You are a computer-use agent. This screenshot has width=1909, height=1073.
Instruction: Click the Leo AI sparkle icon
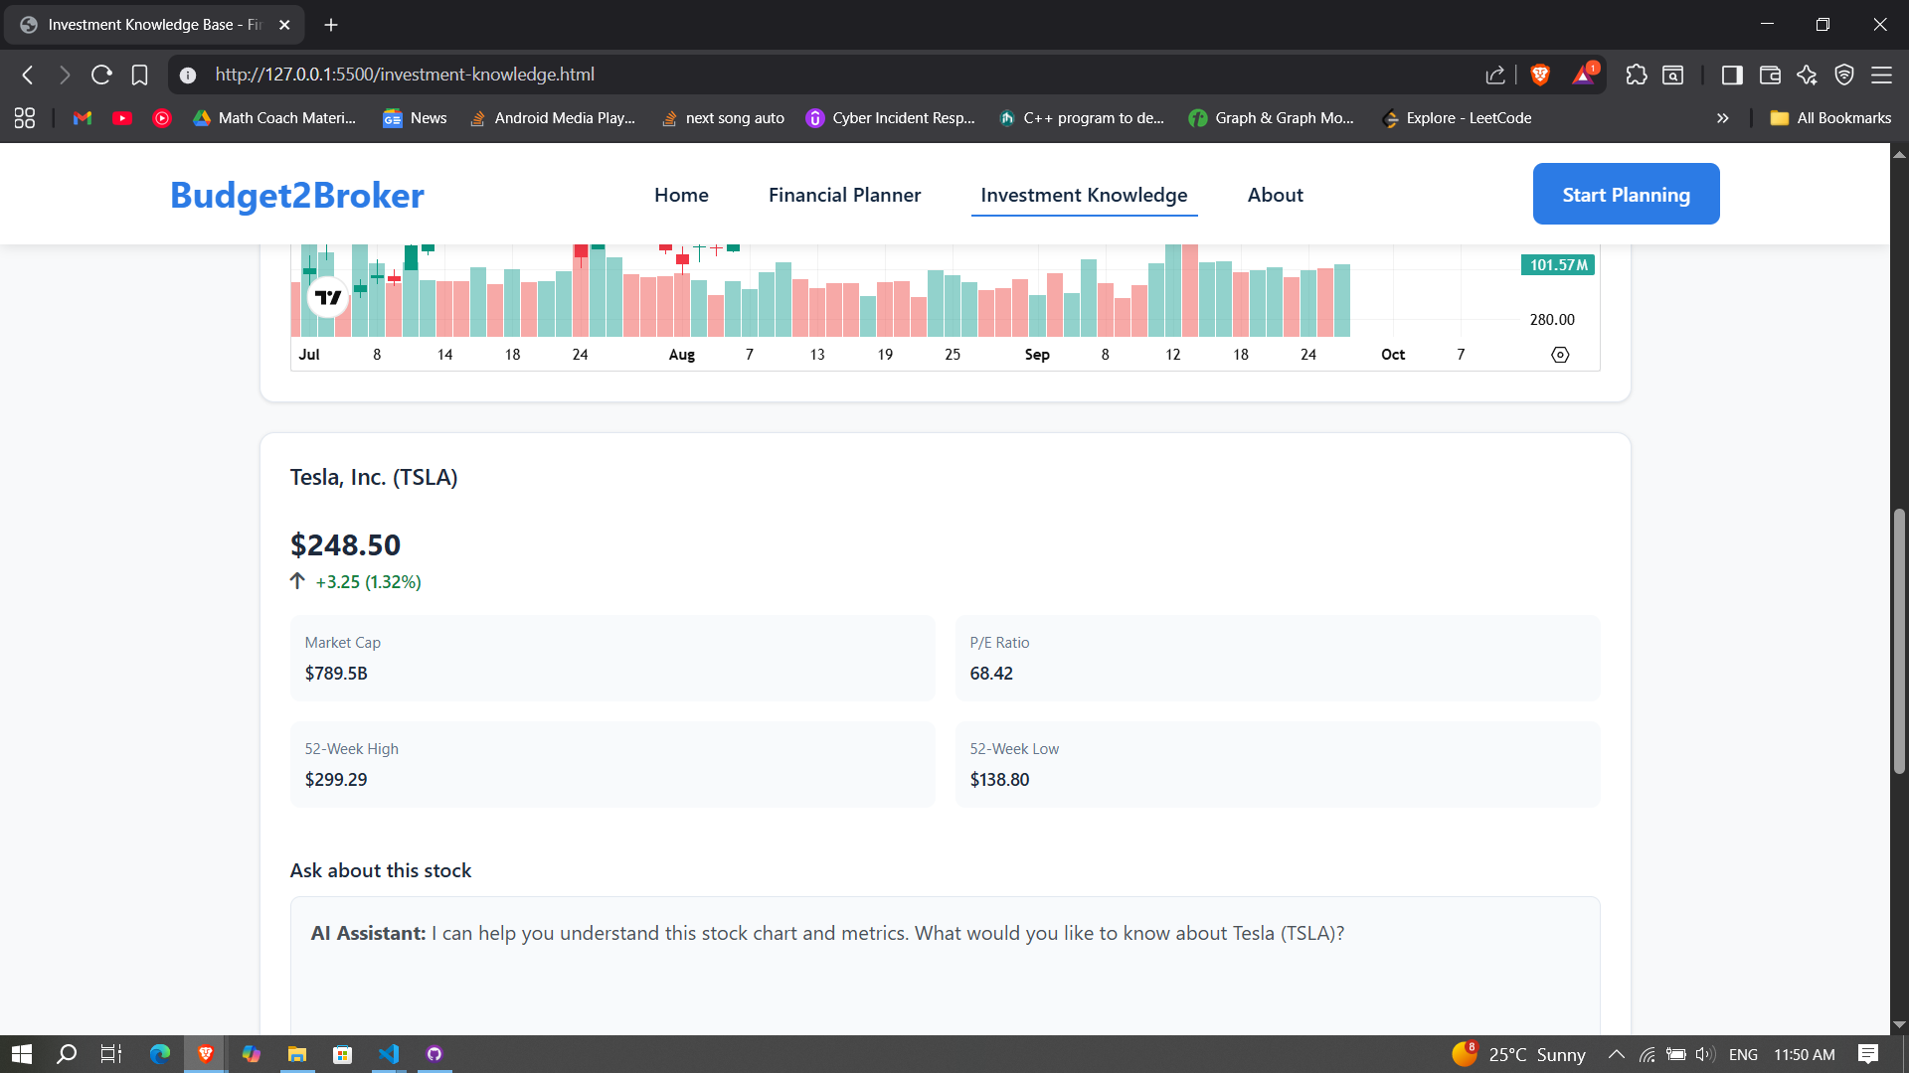[x=1807, y=75]
